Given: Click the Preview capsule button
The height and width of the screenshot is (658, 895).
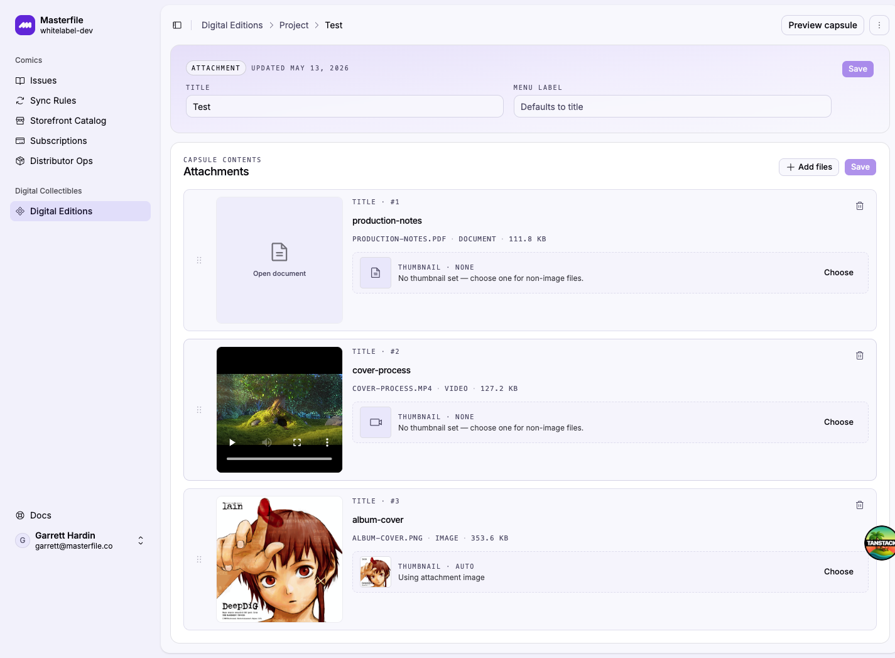Looking at the screenshot, I should point(823,25).
